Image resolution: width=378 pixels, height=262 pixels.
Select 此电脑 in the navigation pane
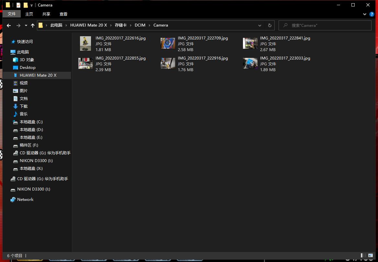23,52
